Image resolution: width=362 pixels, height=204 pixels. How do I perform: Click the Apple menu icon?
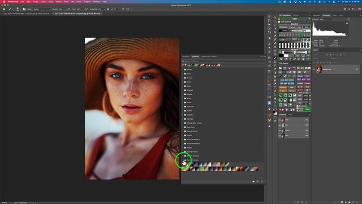point(4,2)
